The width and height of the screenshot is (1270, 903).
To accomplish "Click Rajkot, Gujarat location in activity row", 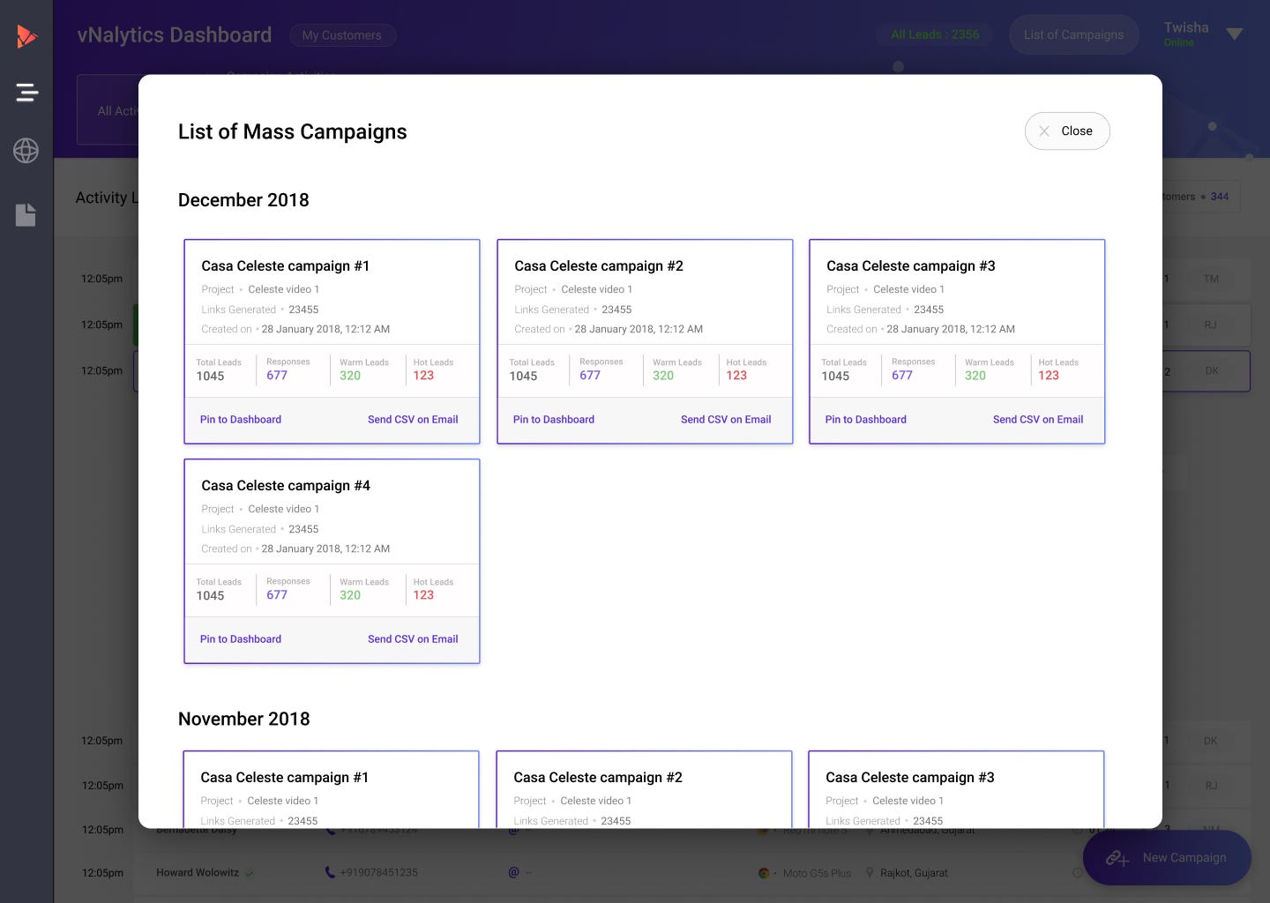I will [x=914, y=873].
